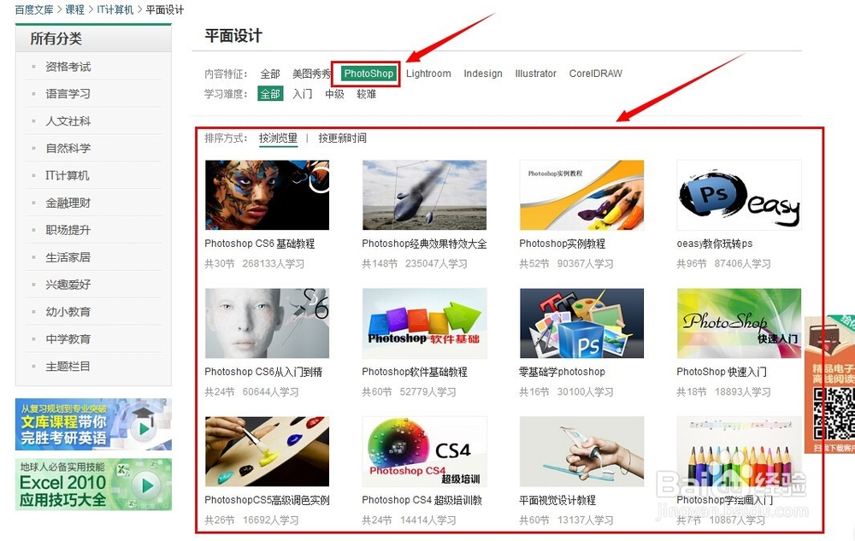This screenshot has width=855, height=541.
Task: Click 268133人学习 count text
Action: click(x=274, y=264)
